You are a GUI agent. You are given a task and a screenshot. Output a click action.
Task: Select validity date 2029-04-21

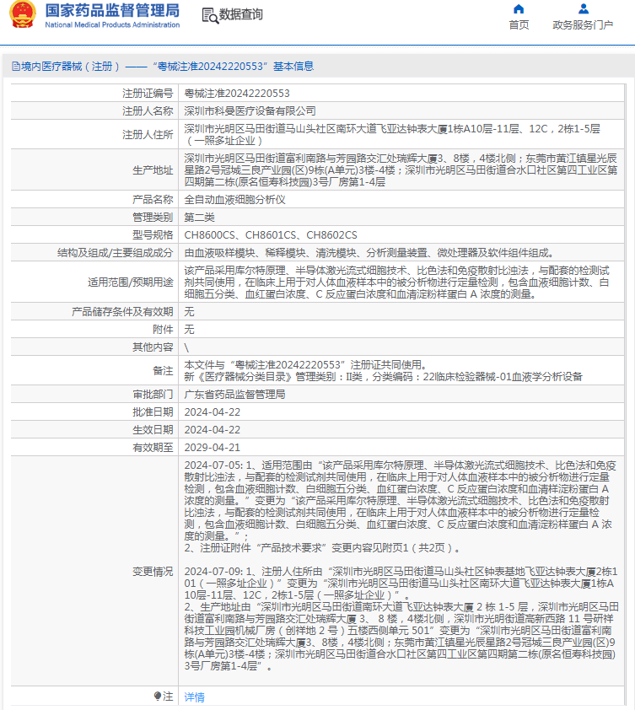(x=212, y=448)
